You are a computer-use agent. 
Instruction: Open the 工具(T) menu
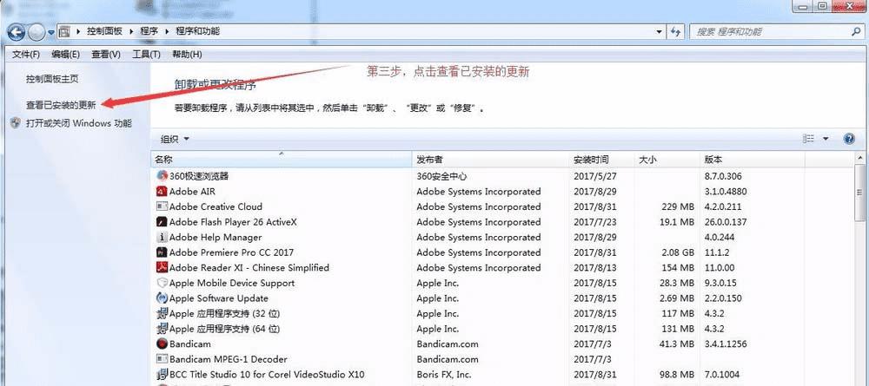click(146, 54)
